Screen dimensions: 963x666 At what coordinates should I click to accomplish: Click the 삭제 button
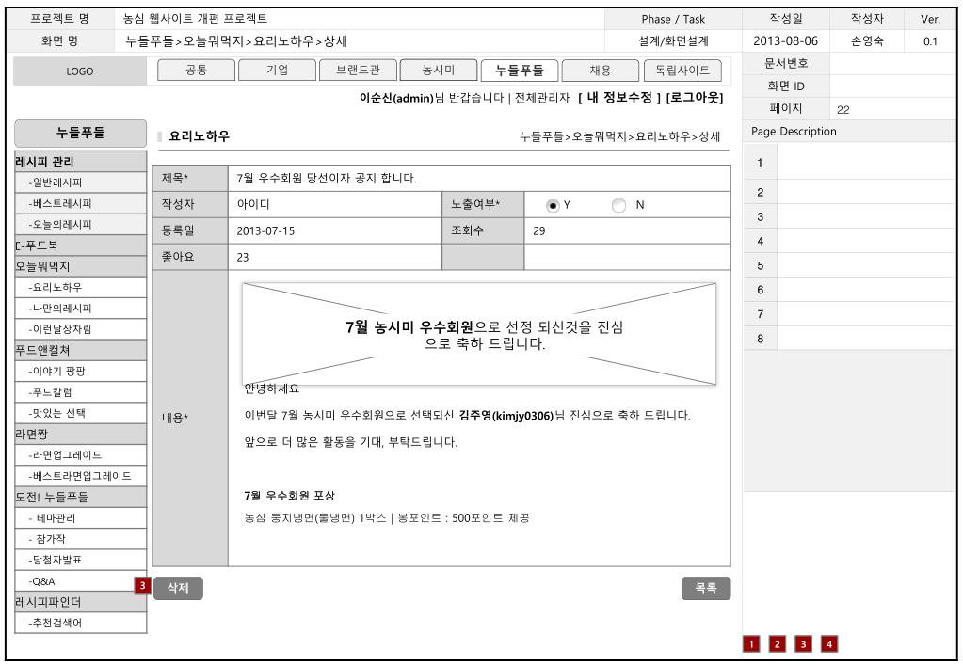(x=178, y=588)
